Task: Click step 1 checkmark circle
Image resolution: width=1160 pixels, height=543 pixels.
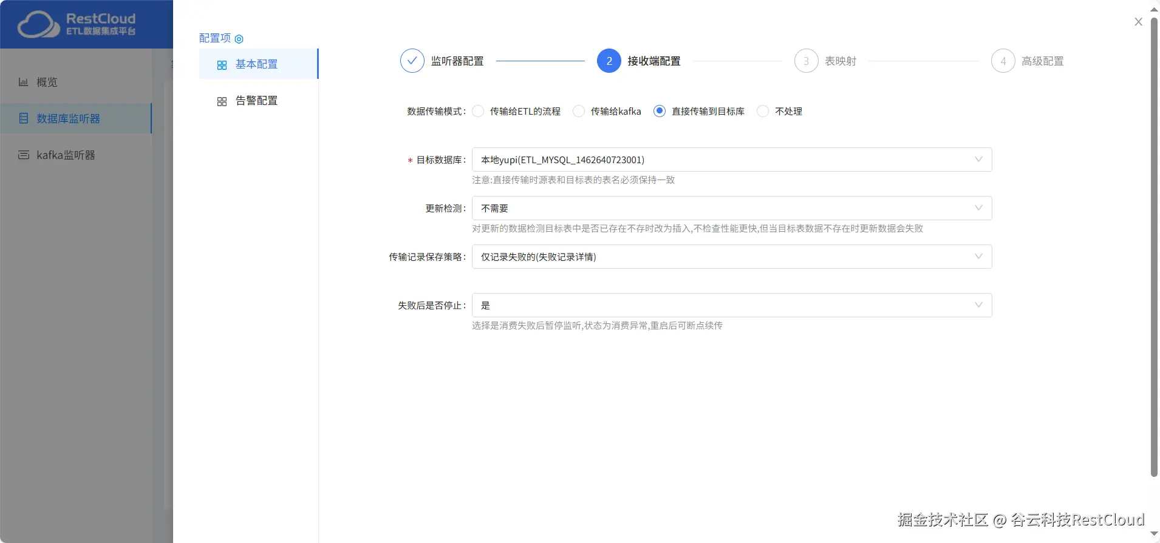Action: (x=412, y=61)
